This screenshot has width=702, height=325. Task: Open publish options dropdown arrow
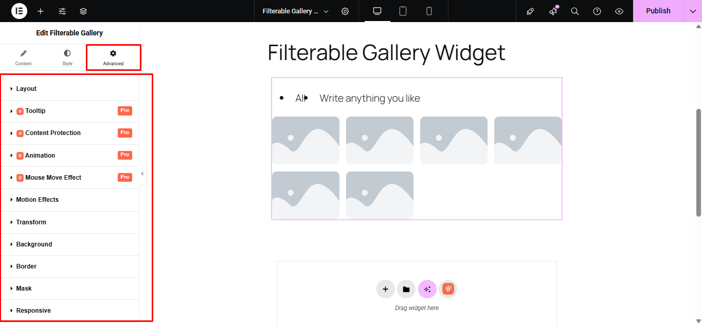(x=693, y=11)
